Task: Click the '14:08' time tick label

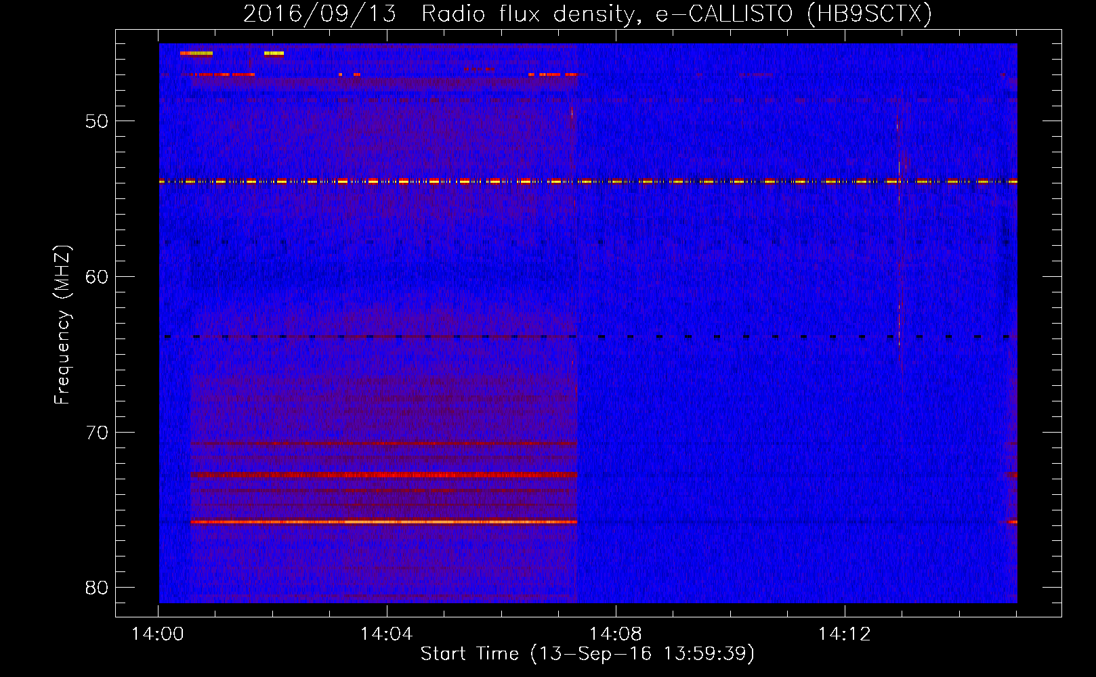Action: click(x=615, y=634)
